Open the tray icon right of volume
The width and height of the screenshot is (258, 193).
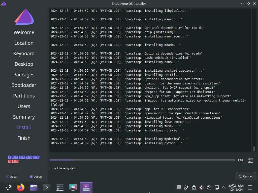coord(209,187)
